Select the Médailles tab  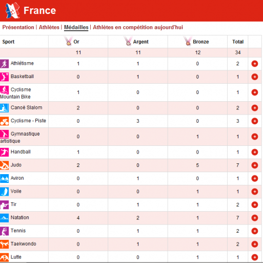click(76, 27)
